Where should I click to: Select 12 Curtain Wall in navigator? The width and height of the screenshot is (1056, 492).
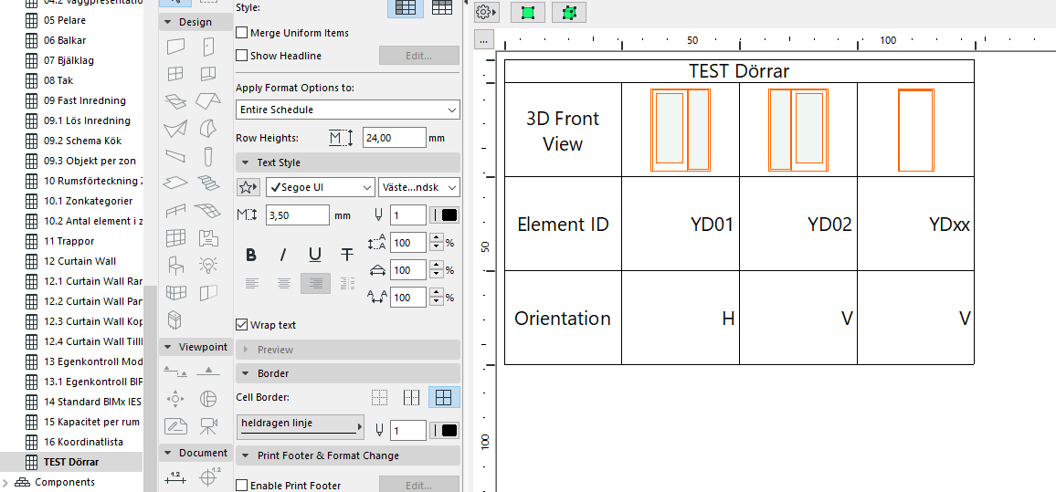pyautogui.click(x=79, y=261)
